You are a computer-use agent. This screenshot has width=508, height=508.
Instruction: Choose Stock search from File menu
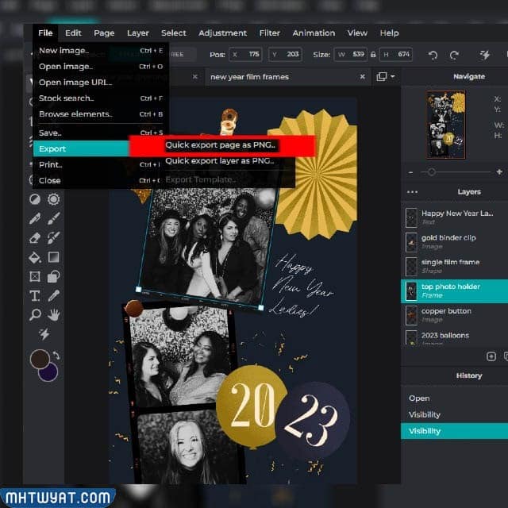[x=101, y=98]
